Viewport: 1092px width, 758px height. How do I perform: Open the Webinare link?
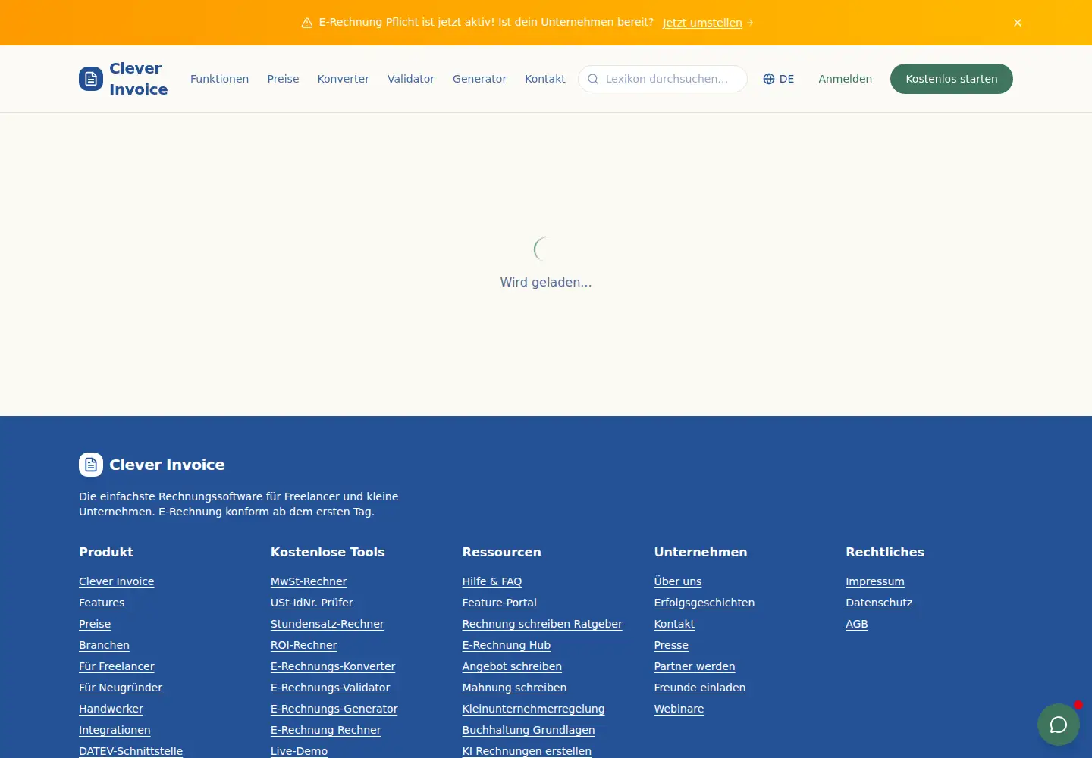coord(679,709)
